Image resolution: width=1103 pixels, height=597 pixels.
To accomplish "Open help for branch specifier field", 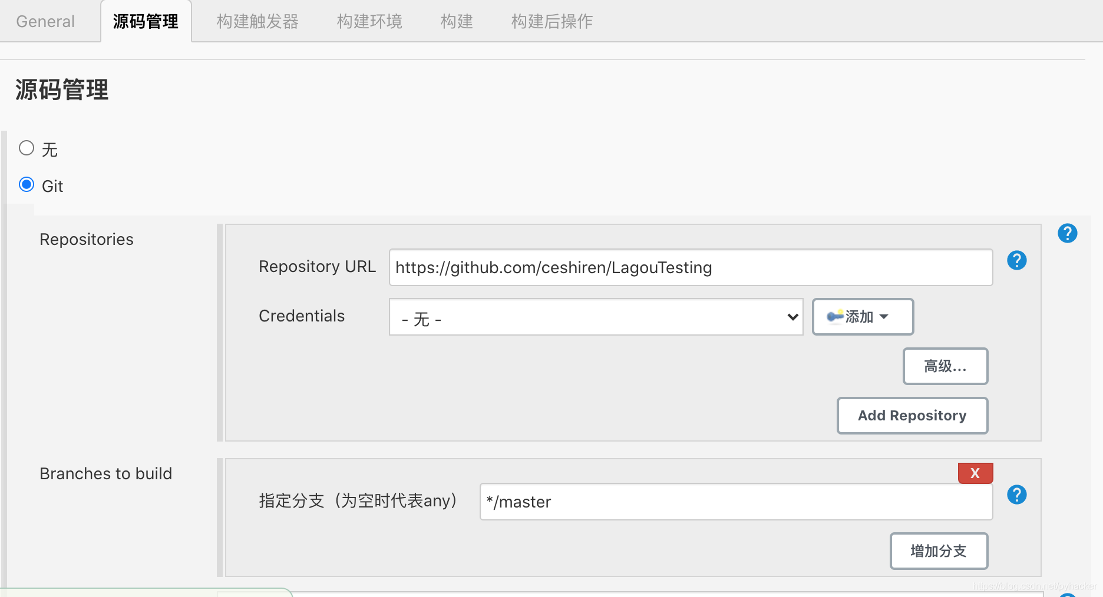I will [x=1016, y=495].
